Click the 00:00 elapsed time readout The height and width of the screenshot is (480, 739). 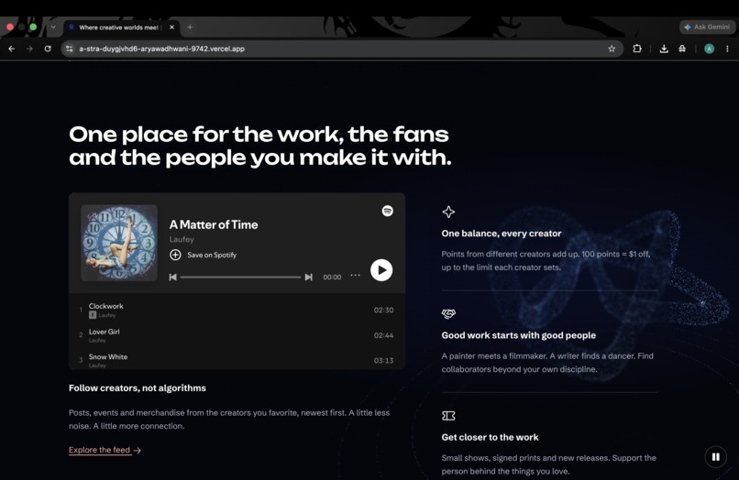coord(332,277)
